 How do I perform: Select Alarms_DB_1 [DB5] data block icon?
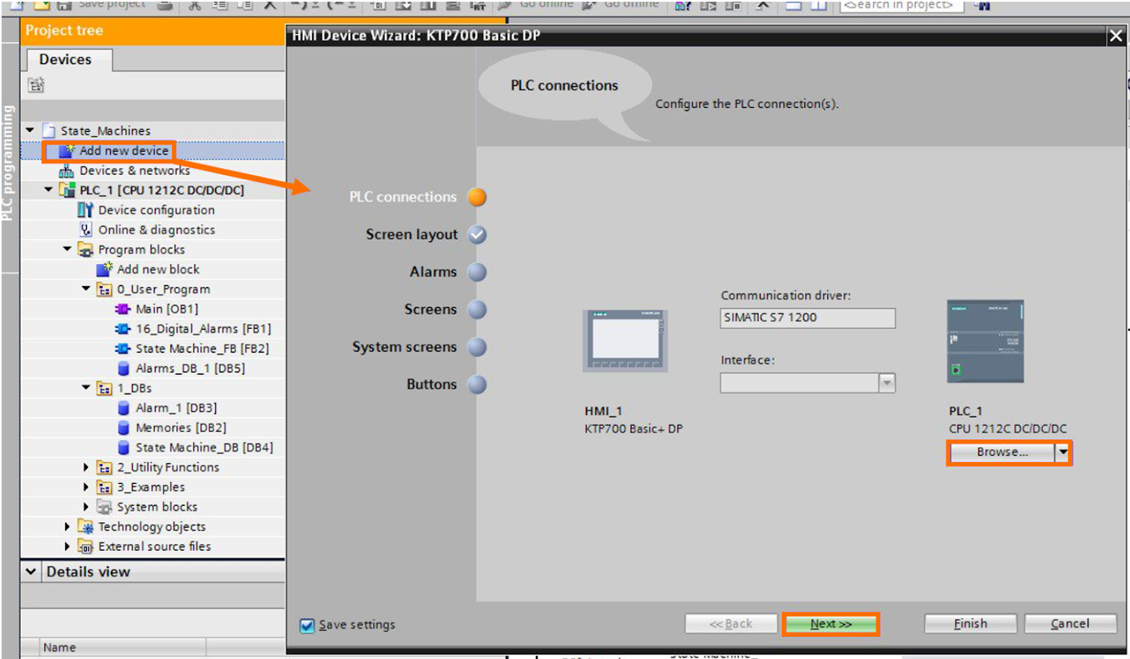click(x=124, y=368)
